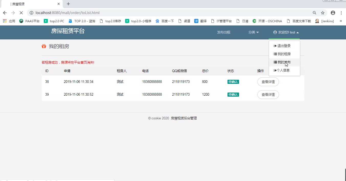This screenshot has height=181, width=346.
Task: Open new browser tab with plus
Action: [68, 4]
